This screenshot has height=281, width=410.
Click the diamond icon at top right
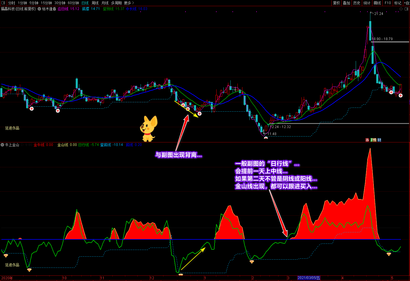(401, 9)
